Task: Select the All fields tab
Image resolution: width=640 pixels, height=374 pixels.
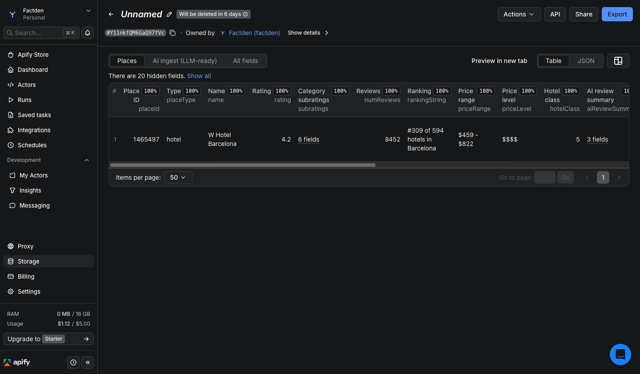Action: pyautogui.click(x=245, y=61)
